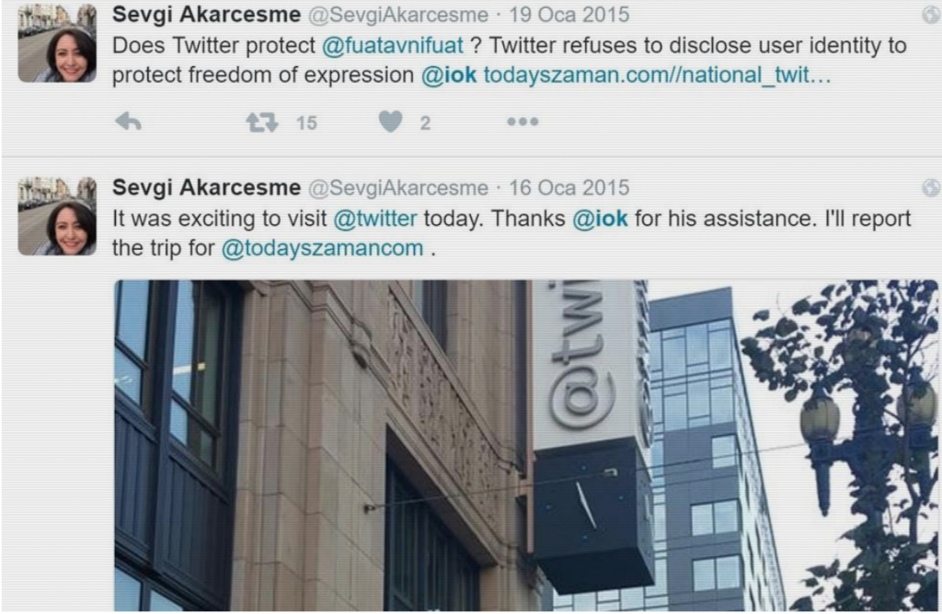The height and width of the screenshot is (614, 942).
Task: Open the profile avatar on the second tweet
Action: [x=57, y=216]
